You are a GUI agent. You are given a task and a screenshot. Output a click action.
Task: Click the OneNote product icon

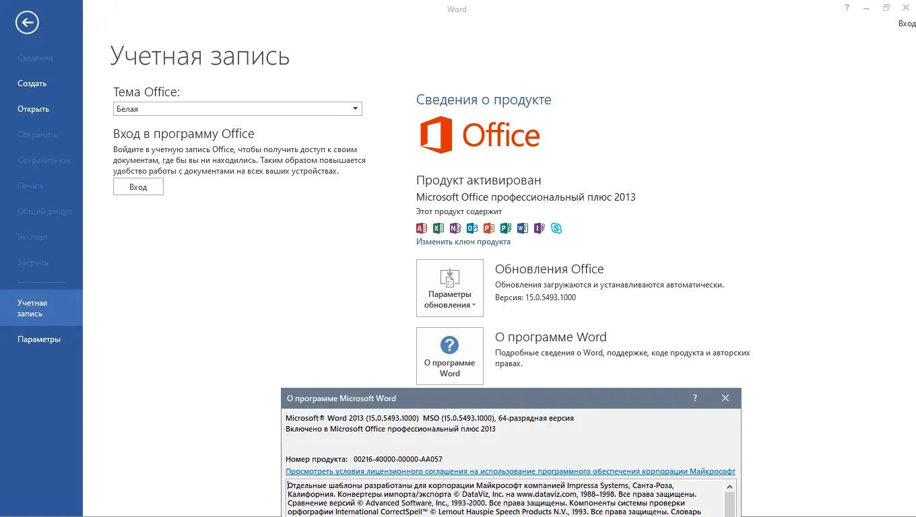point(455,228)
